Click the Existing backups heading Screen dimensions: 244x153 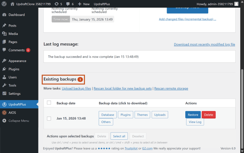pyautogui.click(x=60, y=79)
